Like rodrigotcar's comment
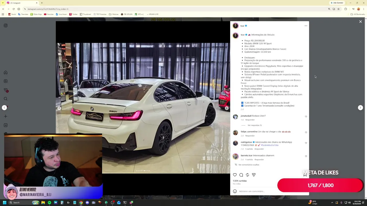Screen dimensions: 367x206 tap(306, 143)
